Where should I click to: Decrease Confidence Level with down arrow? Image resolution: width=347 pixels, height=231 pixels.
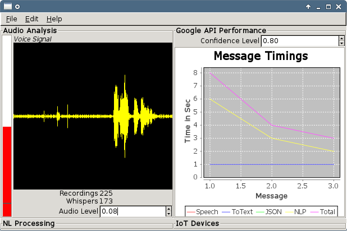coord(341,44)
